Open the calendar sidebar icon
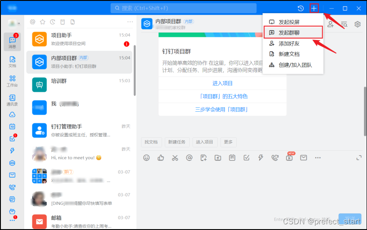 point(12,127)
